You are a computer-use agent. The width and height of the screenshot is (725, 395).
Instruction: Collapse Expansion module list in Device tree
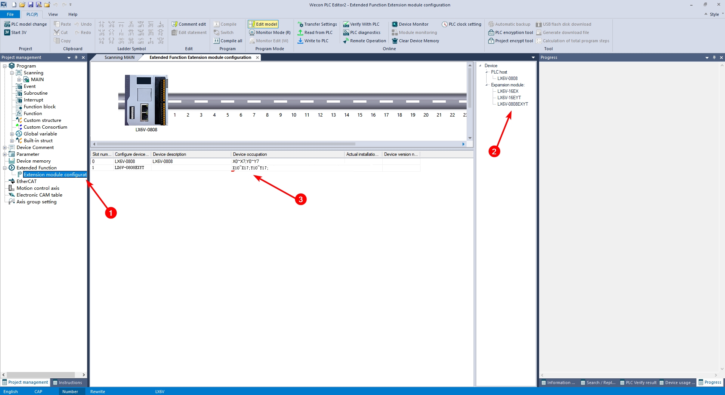tap(487, 85)
